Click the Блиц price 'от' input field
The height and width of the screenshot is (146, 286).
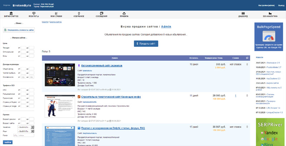pyautogui.click(x=23, y=56)
